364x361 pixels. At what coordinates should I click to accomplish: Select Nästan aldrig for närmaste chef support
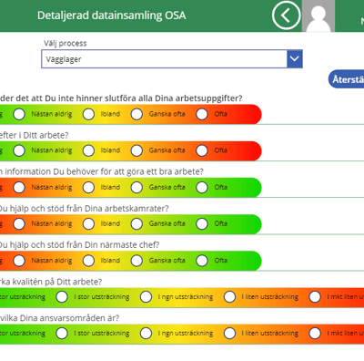coord(19,261)
